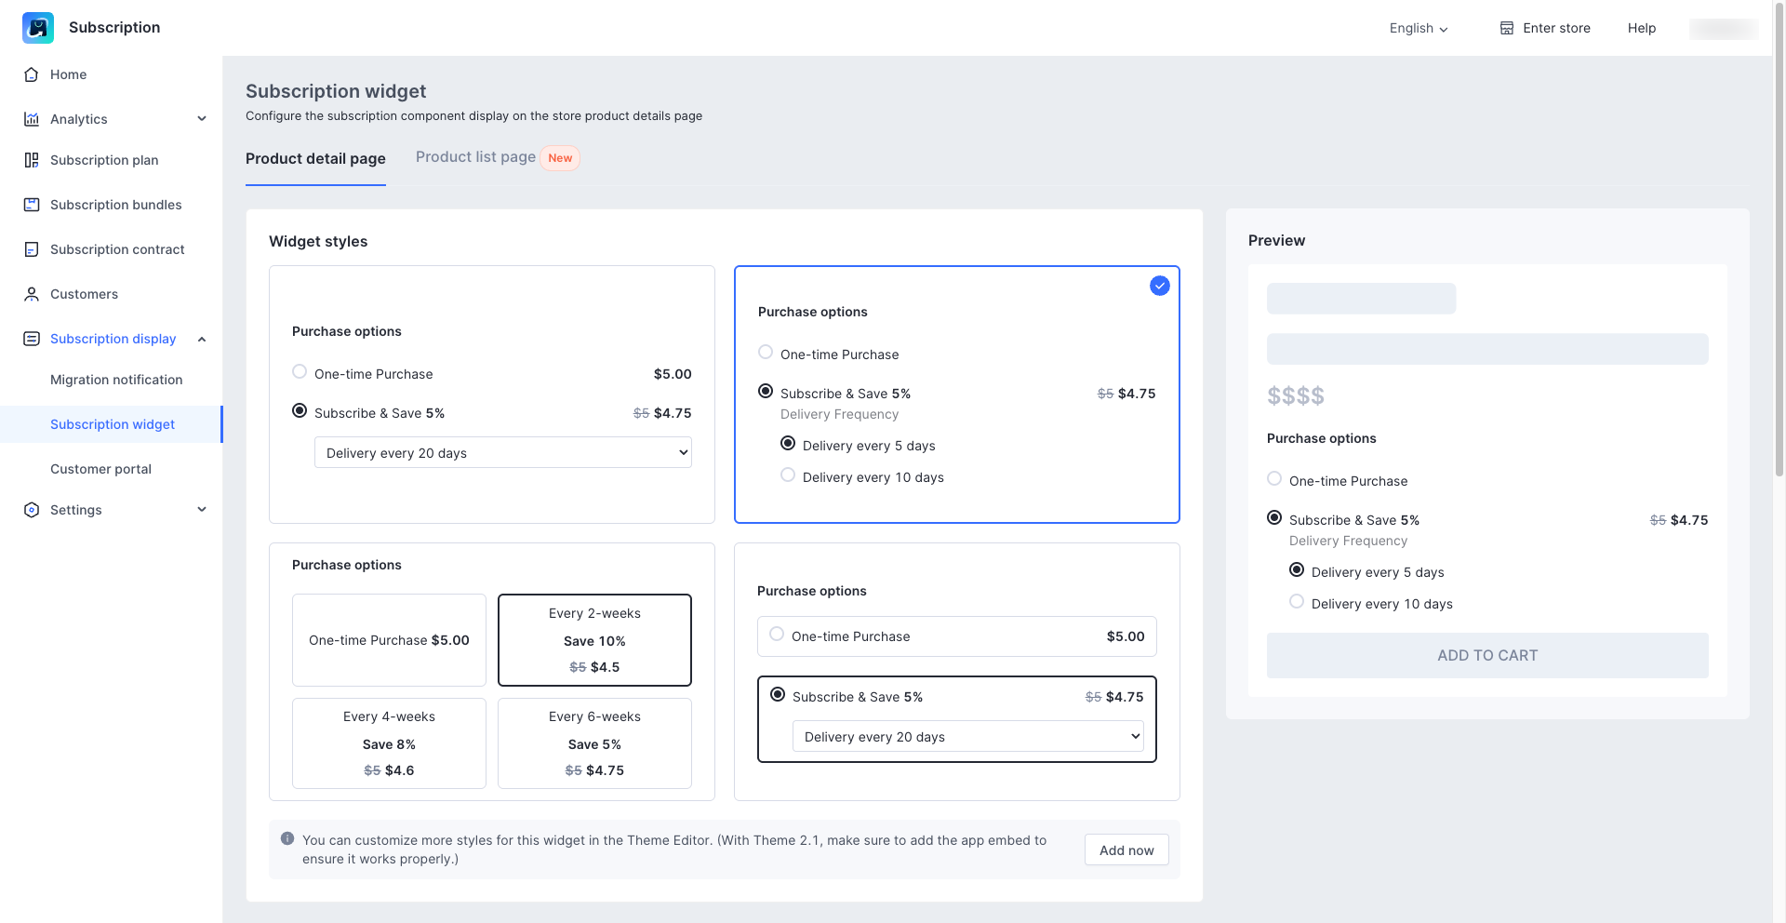Screen dimensions: 1786x923
Task: Select One-time Purchase radio in Preview
Action: [1274, 479]
